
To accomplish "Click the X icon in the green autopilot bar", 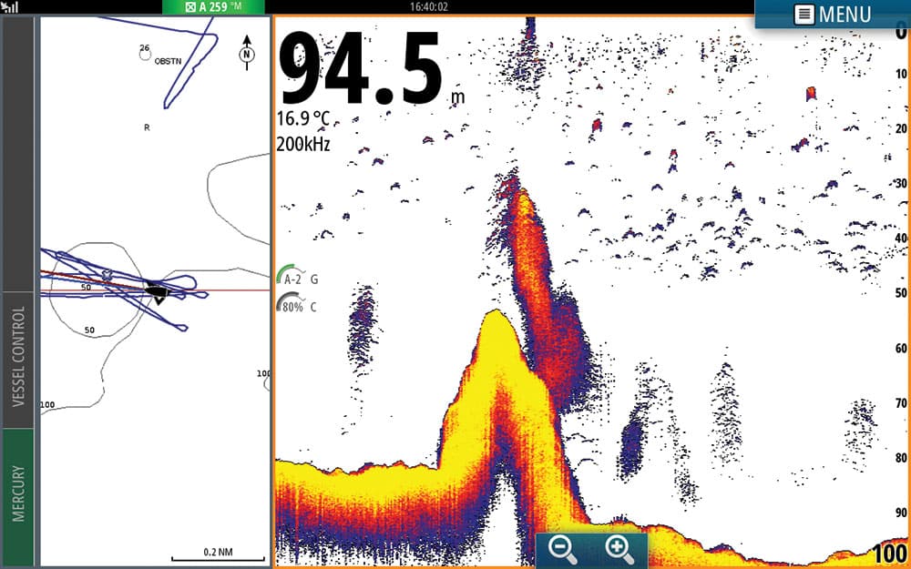I will [x=191, y=6].
